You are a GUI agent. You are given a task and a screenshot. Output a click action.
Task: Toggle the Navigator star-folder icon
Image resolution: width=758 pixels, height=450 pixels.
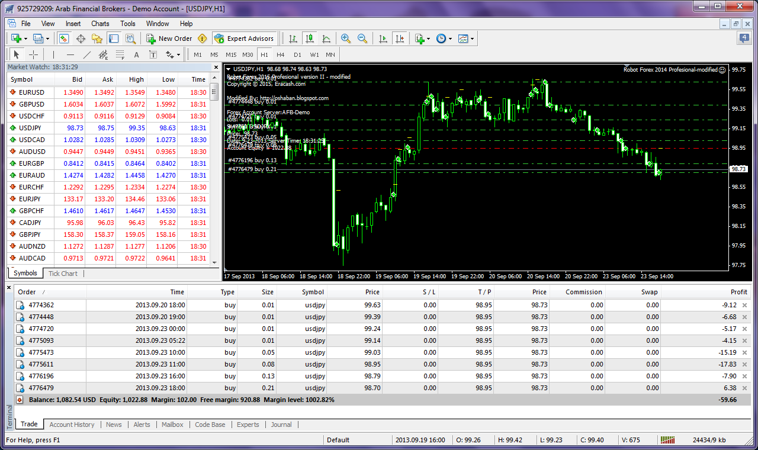tap(97, 38)
